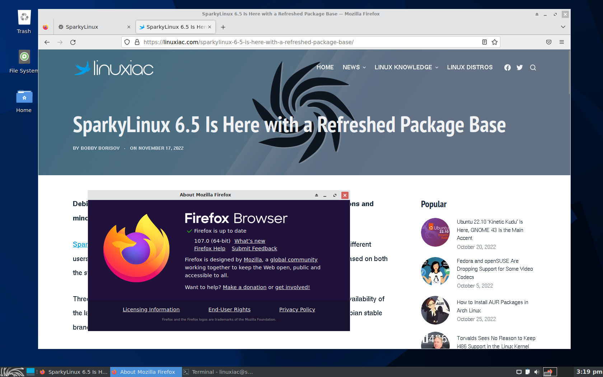Open Licensing Information
Viewport: 603px width, 377px height.
pyautogui.click(x=151, y=309)
